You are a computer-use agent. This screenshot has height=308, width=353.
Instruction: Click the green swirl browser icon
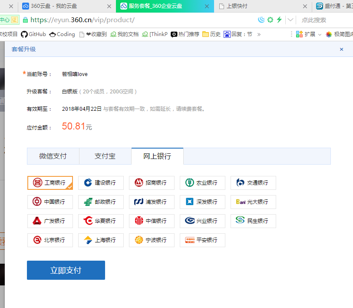coord(270,20)
